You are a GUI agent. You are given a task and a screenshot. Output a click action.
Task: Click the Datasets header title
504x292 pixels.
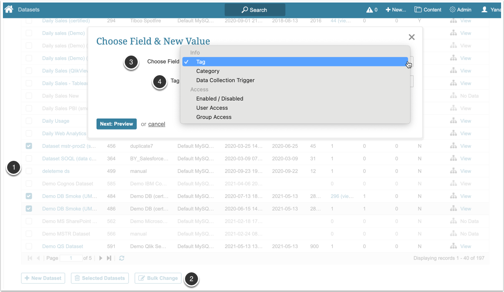click(29, 10)
